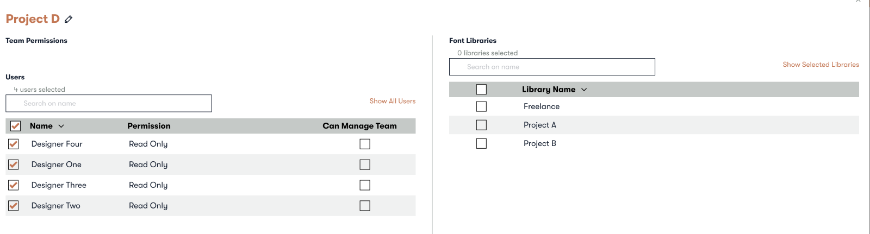Open Designer Four's Read Only permission
Image resolution: width=870 pixels, height=234 pixels.
pyautogui.click(x=148, y=144)
